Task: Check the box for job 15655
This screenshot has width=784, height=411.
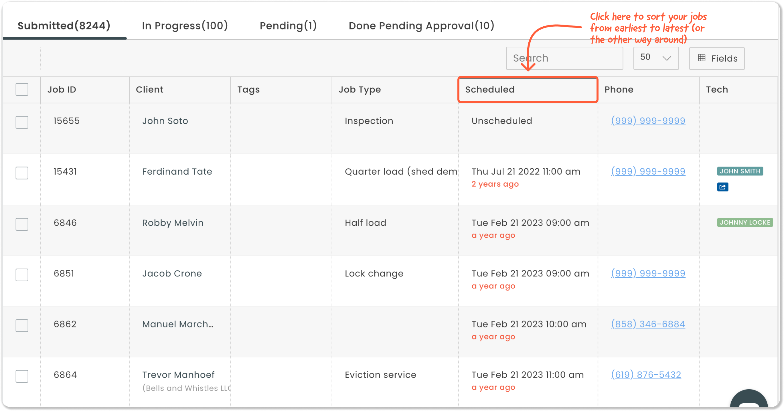Action: [22, 122]
